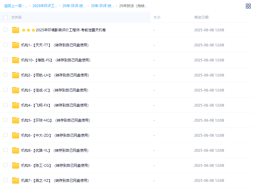
Task: Navigate to second 25年-环评-技... breadcrumb
Action: click(103, 6)
